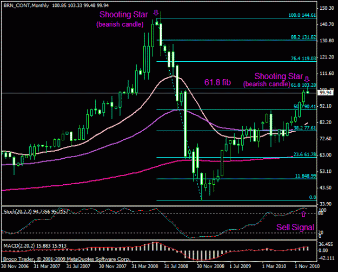The width and height of the screenshot is (338, 272).
Task: Click the -42.111 MACD scale value
Action: pos(326,258)
